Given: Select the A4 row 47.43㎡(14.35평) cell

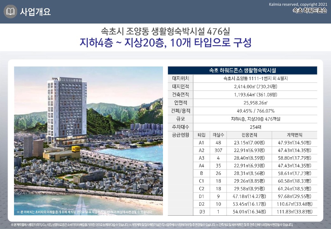Looking at the screenshot, I should coord(294,166).
